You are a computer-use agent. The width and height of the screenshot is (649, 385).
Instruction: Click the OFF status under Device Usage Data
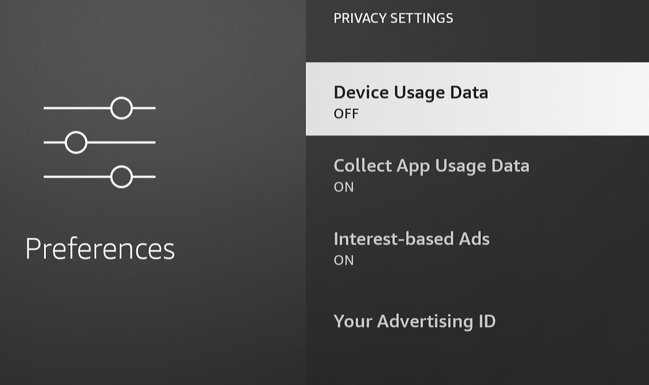pyautogui.click(x=346, y=114)
